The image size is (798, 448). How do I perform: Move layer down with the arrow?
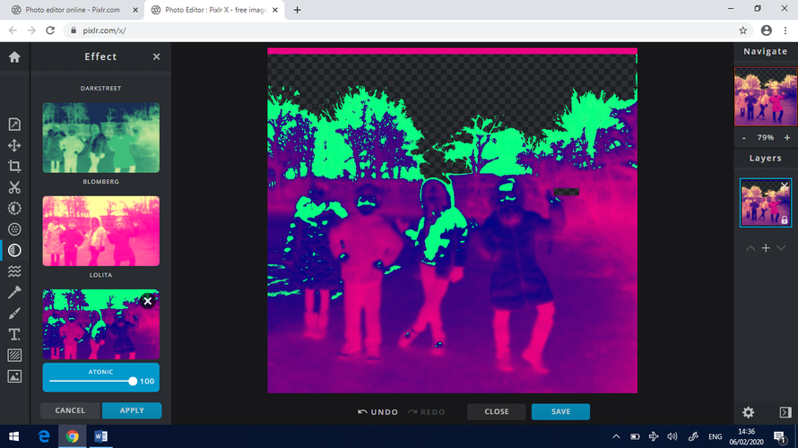tap(781, 248)
